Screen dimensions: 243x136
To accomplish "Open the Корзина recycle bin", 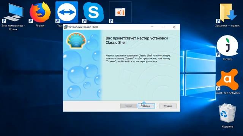I will coord(227,113).
